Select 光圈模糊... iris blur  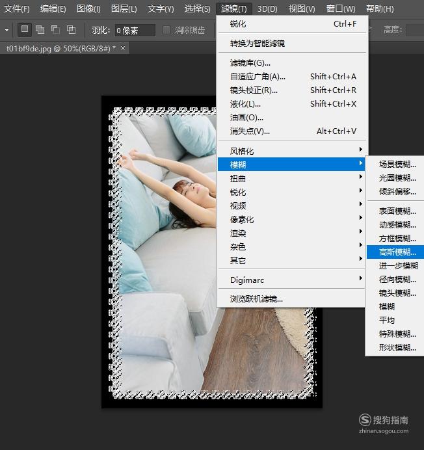(x=395, y=178)
